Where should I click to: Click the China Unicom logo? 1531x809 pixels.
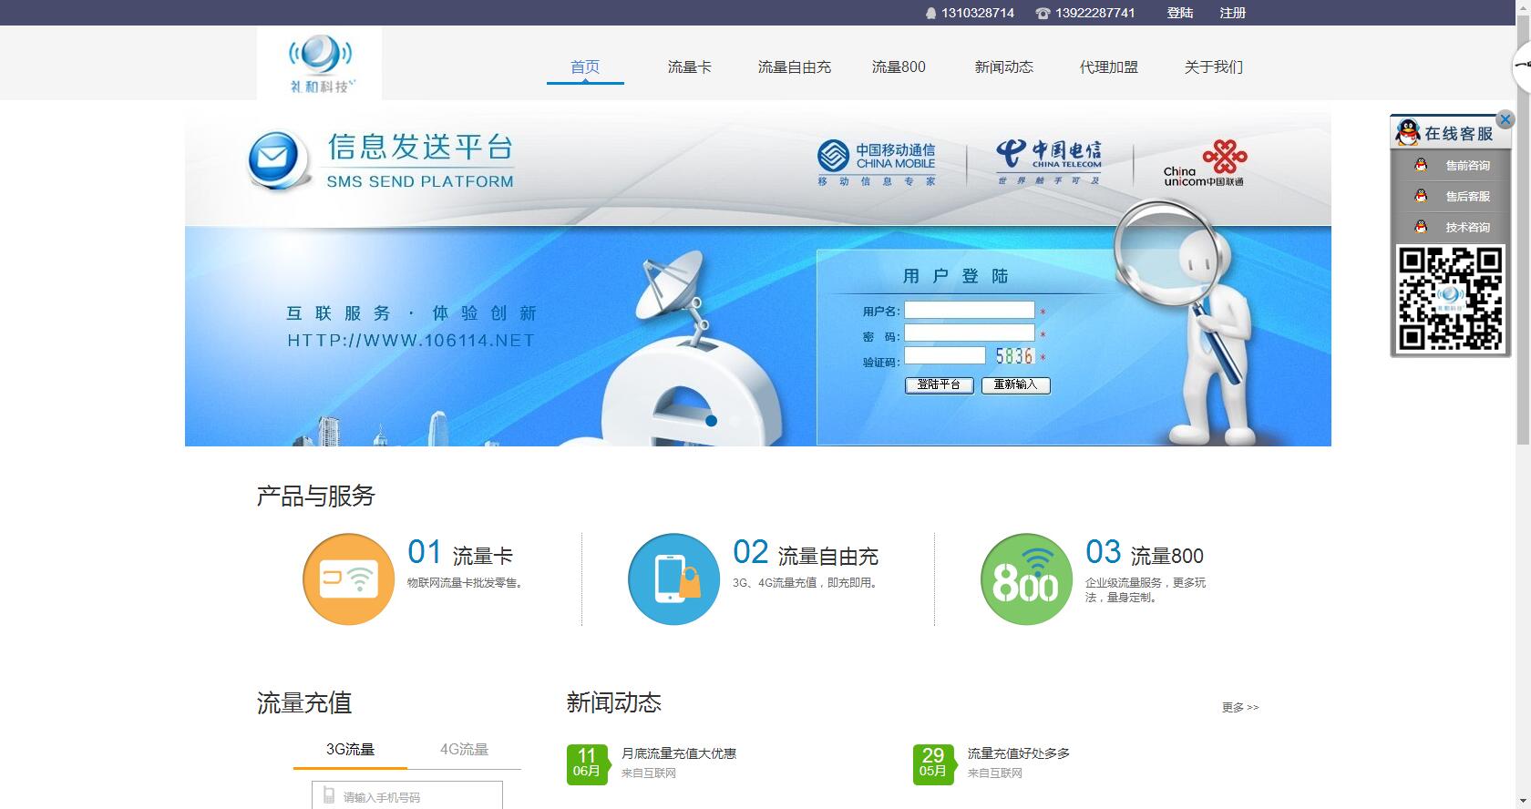(1205, 162)
